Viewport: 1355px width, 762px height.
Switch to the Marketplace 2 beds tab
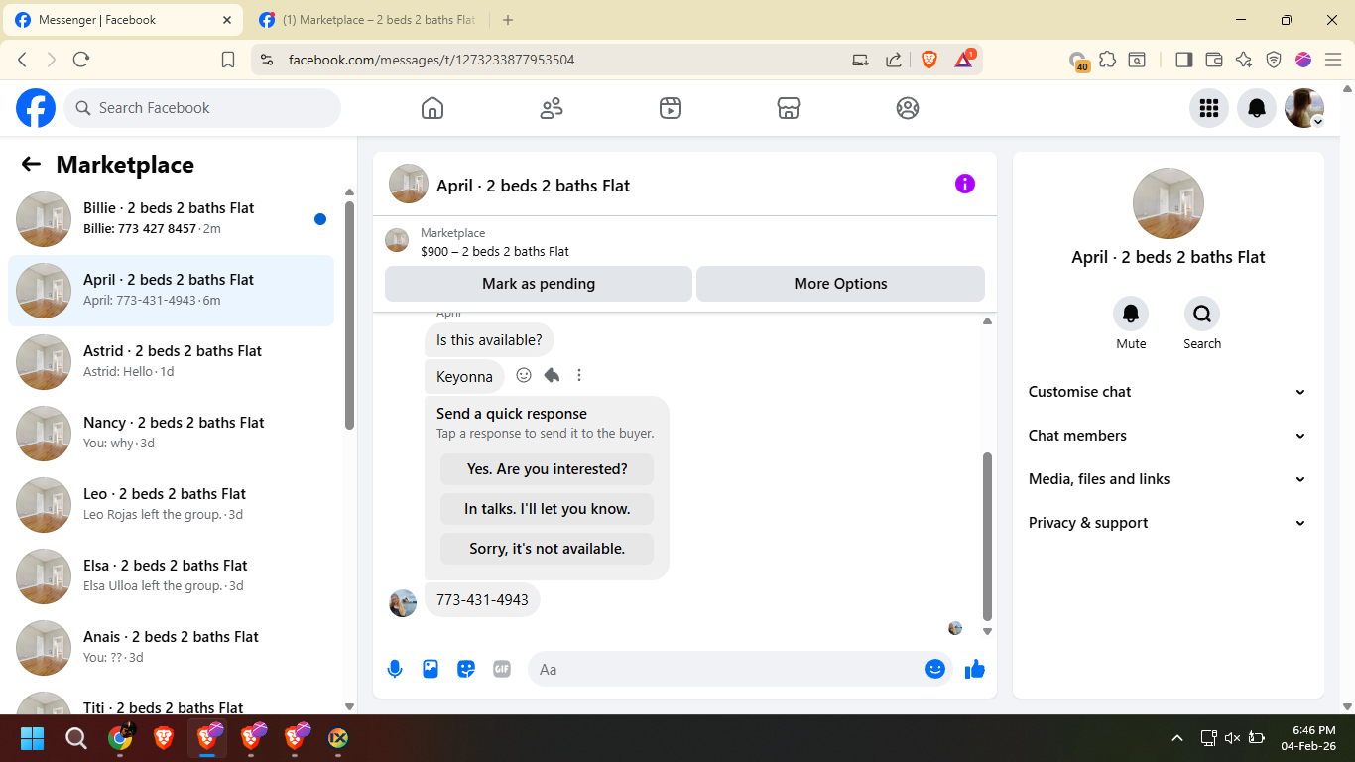367,20
